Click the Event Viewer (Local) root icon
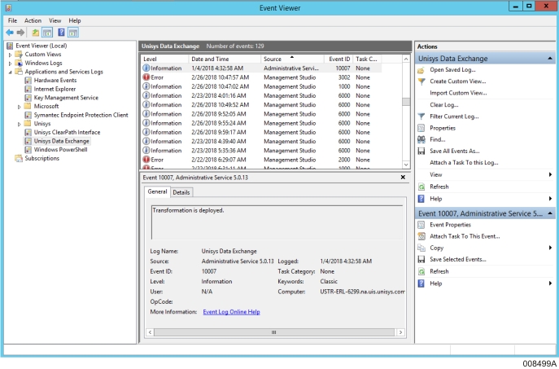 (x=10, y=46)
